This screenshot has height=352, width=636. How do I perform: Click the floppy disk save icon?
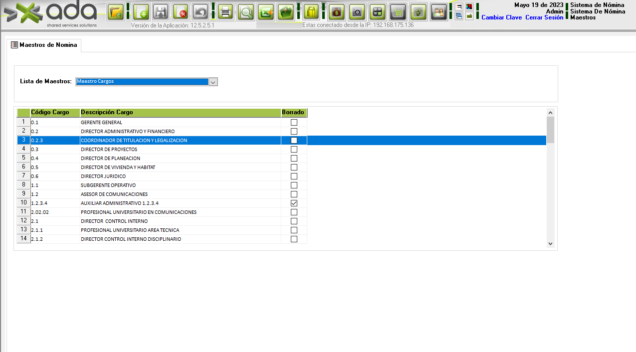pyautogui.click(x=161, y=11)
